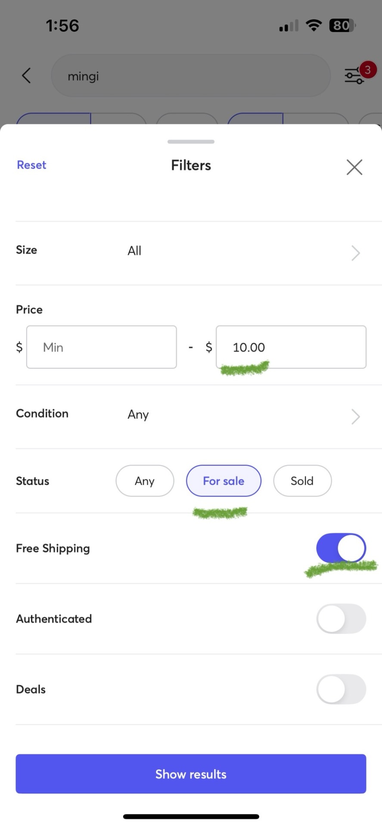382x827 pixels.
Task: Tap the back arrow icon
Action: 26,75
